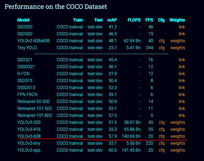This screenshot has height=161, width=204.
Task: Open the YOLOv3-tiny cfg file
Action: (162, 143)
